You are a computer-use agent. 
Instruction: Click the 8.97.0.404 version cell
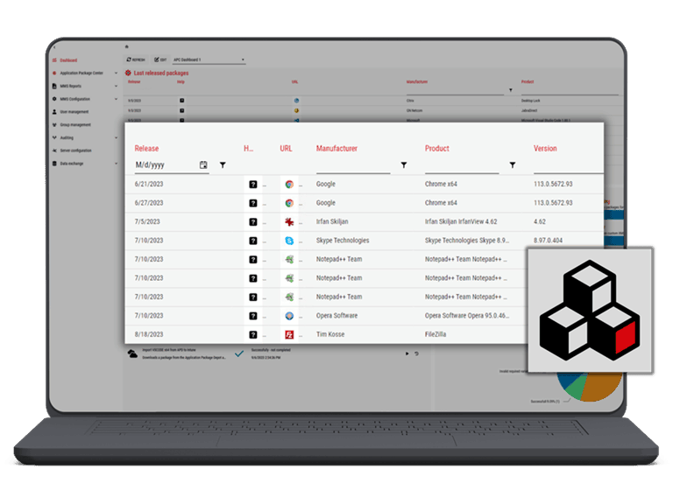click(x=548, y=241)
